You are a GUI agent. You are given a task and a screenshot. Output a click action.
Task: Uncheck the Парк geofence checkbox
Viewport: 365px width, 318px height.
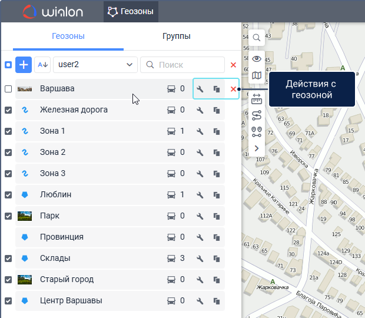(8, 216)
